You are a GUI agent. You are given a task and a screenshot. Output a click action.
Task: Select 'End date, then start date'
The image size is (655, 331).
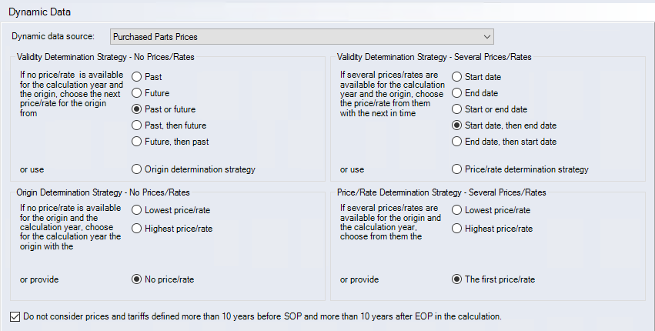(x=457, y=142)
